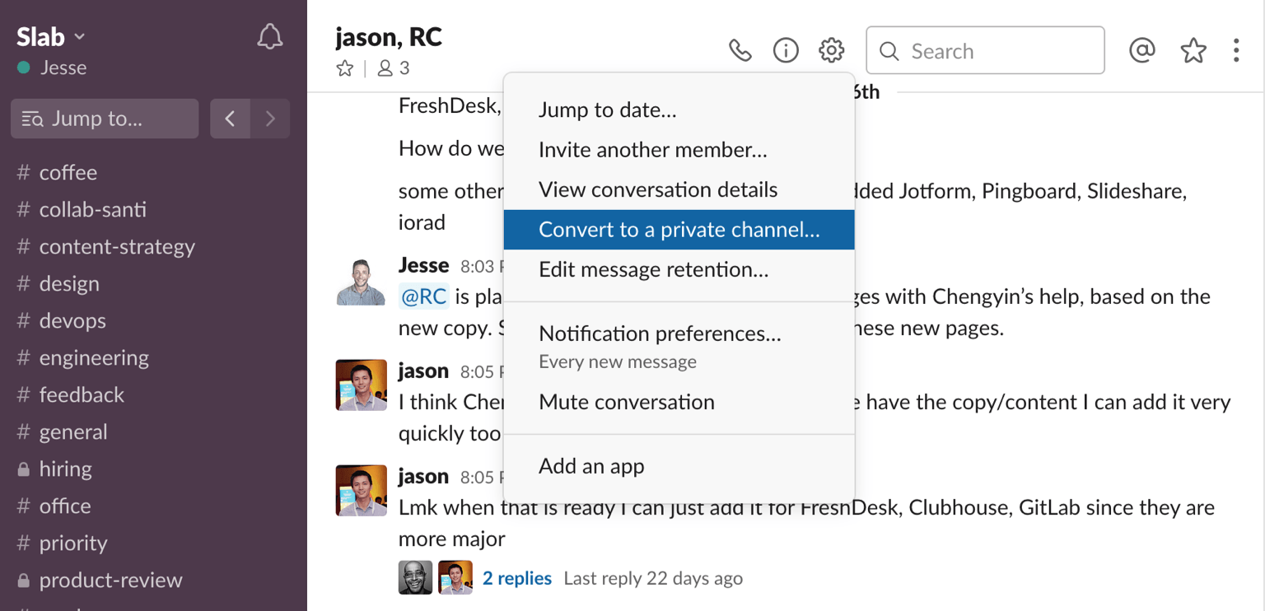
Task: Select Convert to a private channel
Action: pyautogui.click(x=678, y=229)
